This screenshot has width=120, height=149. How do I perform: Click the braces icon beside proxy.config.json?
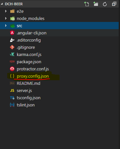tap(12, 76)
